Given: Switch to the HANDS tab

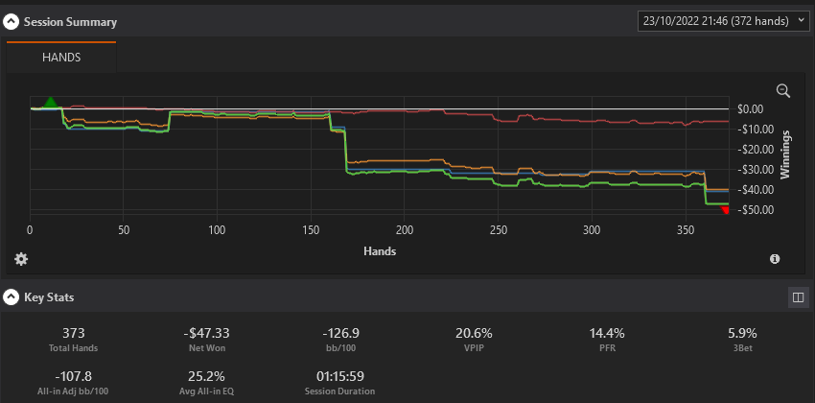Looking at the screenshot, I should [61, 58].
